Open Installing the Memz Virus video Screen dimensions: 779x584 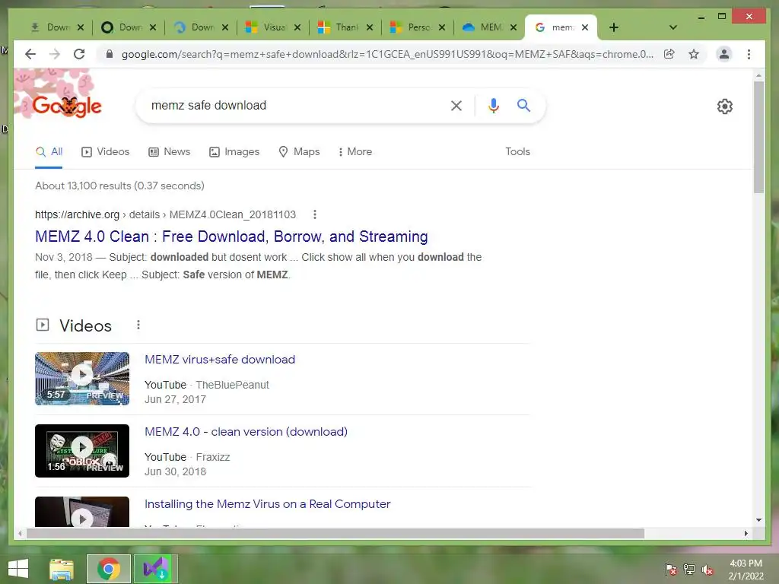[x=267, y=504]
